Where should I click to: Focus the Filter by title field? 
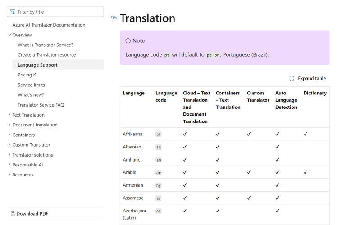click(55, 12)
